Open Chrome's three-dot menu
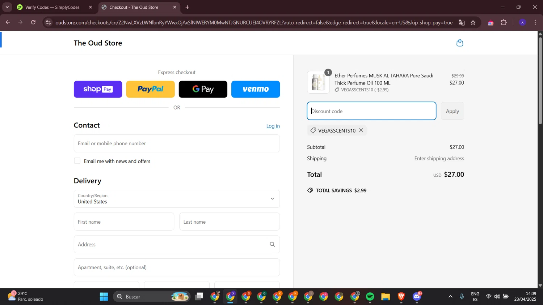 (535, 22)
